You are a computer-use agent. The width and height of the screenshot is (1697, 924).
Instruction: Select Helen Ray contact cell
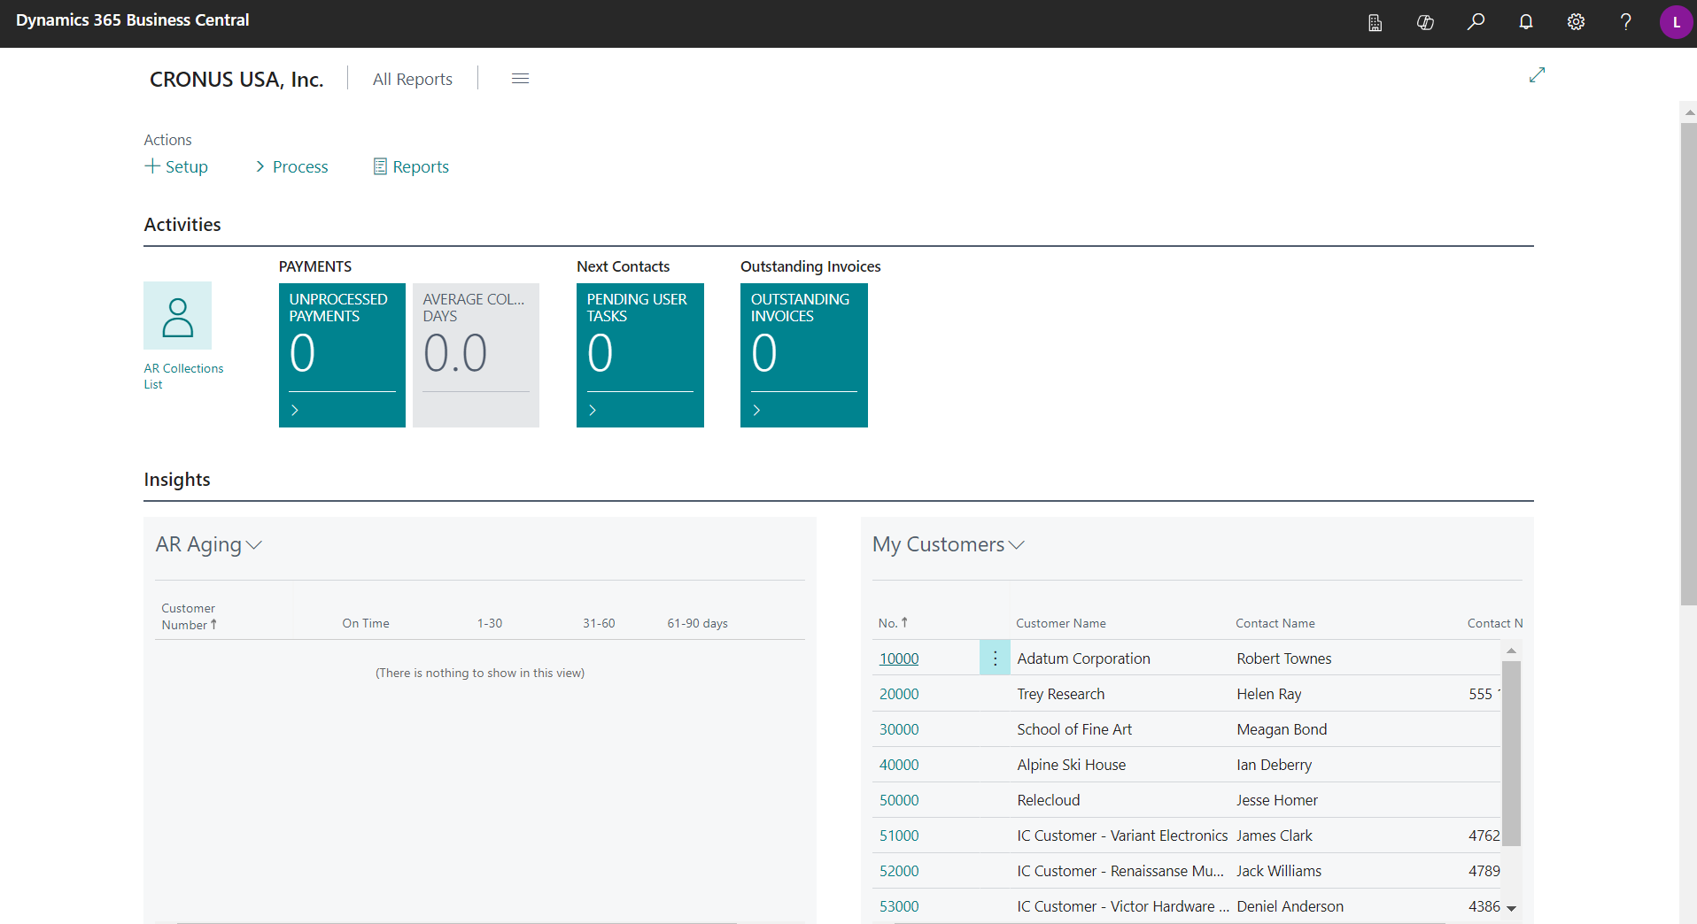click(x=1269, y=694)
